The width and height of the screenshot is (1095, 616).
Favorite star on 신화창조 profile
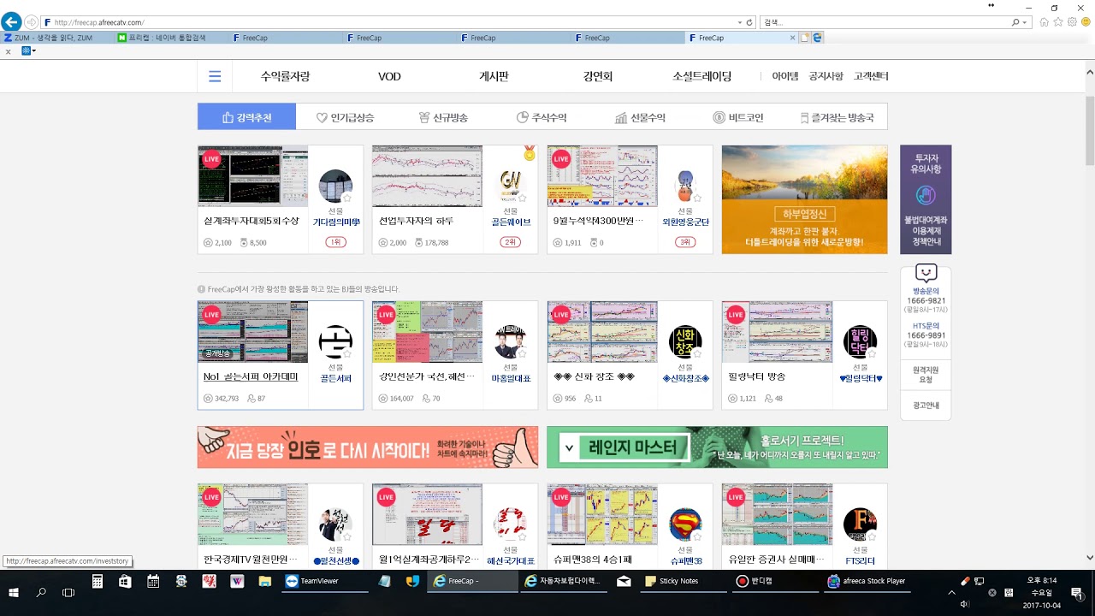[x=696, y=353]
